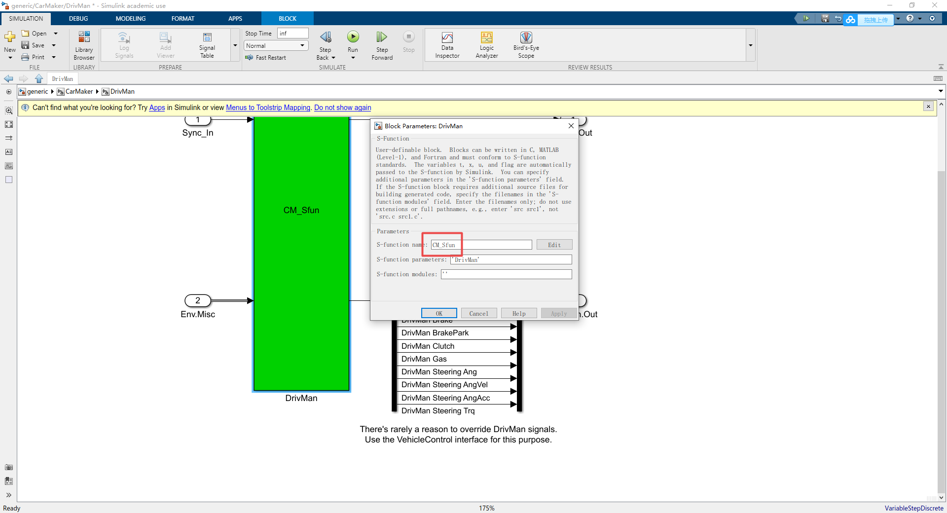Click the quick access Undo icon
This screenshot has height=513, width=947.
(x=838, y=19)
